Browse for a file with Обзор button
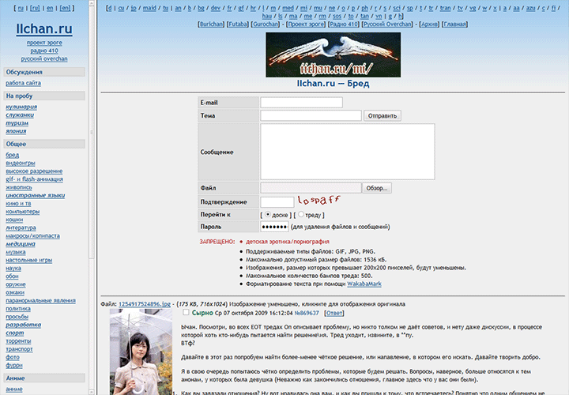This screenshot has height=395, width=569. (x=377, y=188)
